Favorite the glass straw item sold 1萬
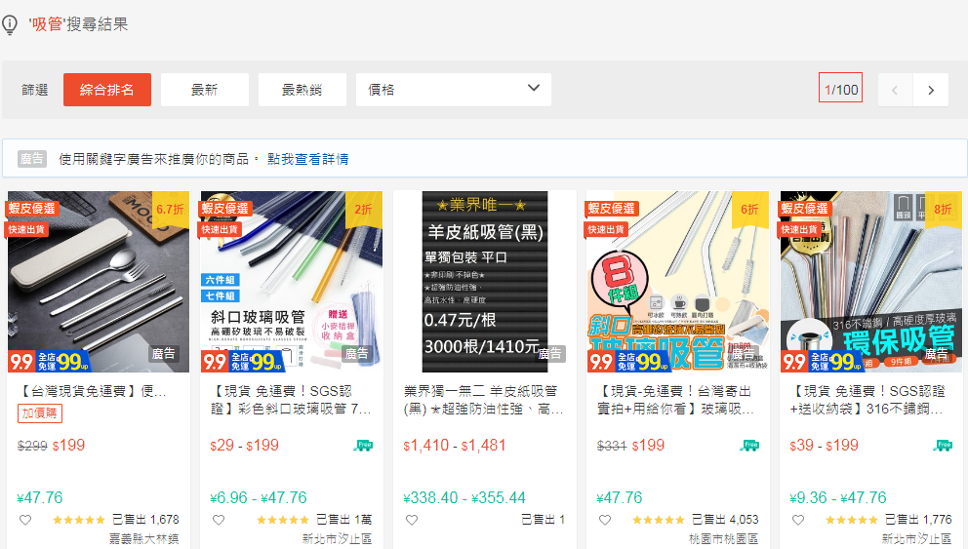Screen dimensions: 968x549 coord(219,520)
